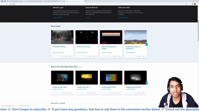Open author link on Retro Game: Pong card
This screenshot has width=199, height=111.
coord(82,52)
